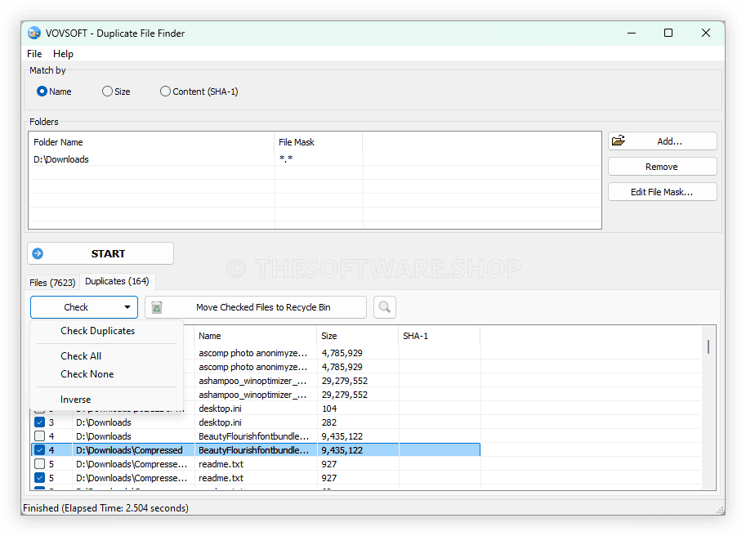Click the open folder icon on Add button
The image size is (746, 536).
coord(619,141)
